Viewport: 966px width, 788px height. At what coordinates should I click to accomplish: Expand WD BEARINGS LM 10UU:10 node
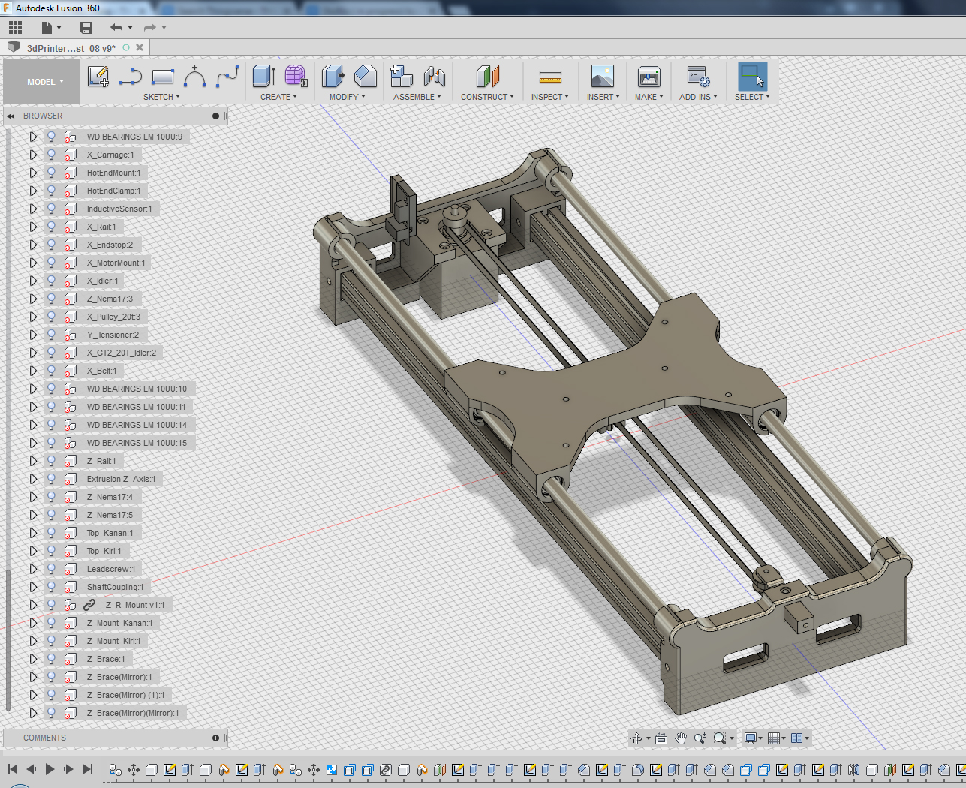click(x=33, y=389)
